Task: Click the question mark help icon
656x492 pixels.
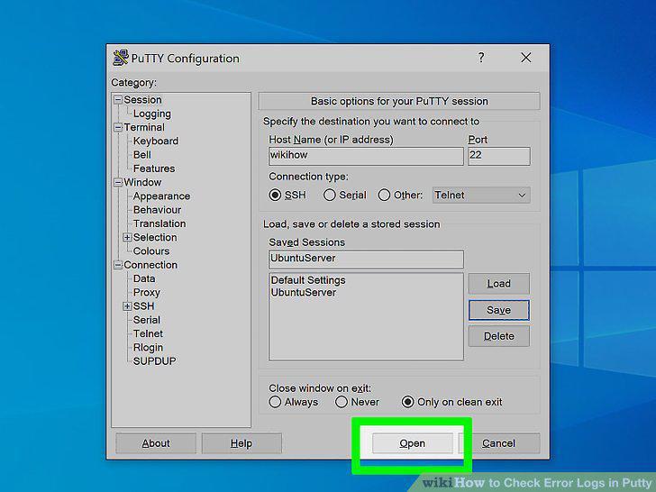Action: [x=481, y=58]
